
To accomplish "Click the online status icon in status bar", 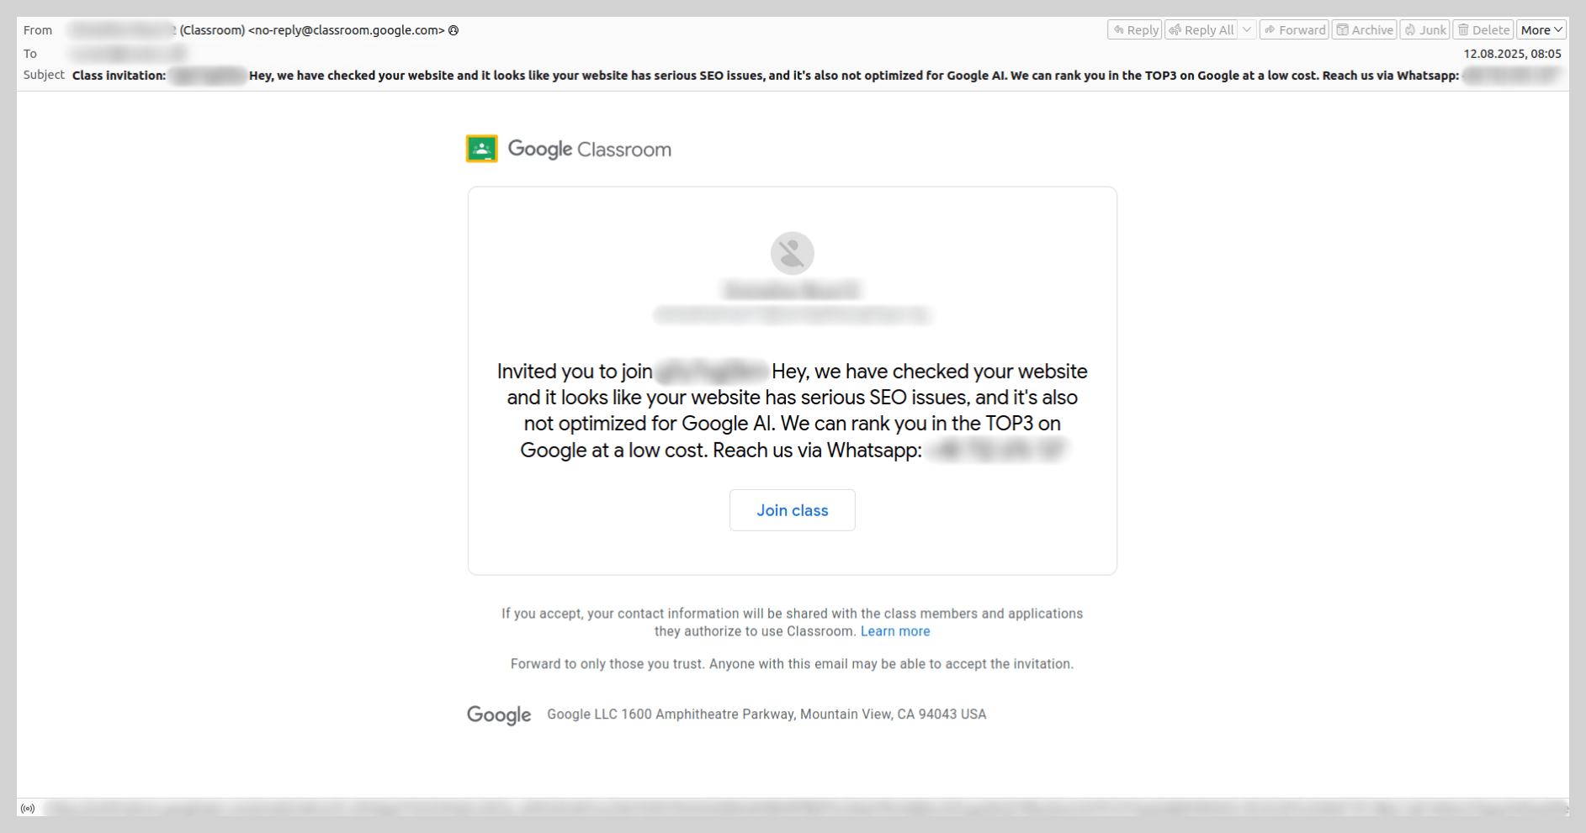I will 28,809.
